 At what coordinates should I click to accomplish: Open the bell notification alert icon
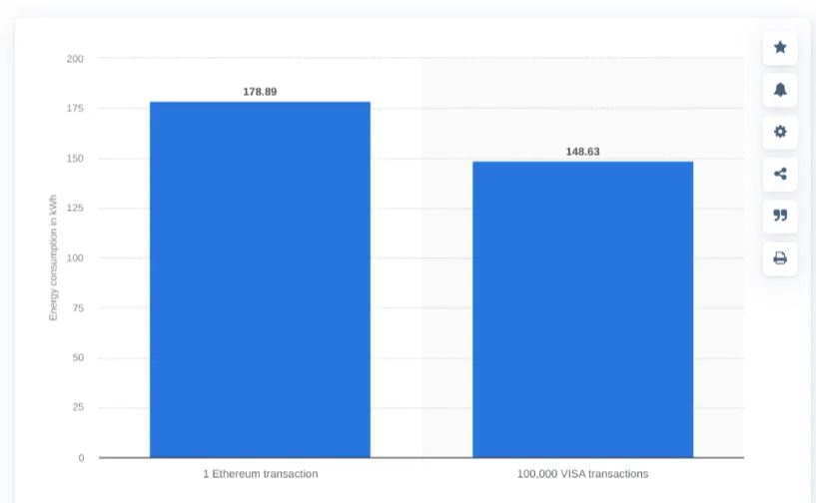(780, 90)
